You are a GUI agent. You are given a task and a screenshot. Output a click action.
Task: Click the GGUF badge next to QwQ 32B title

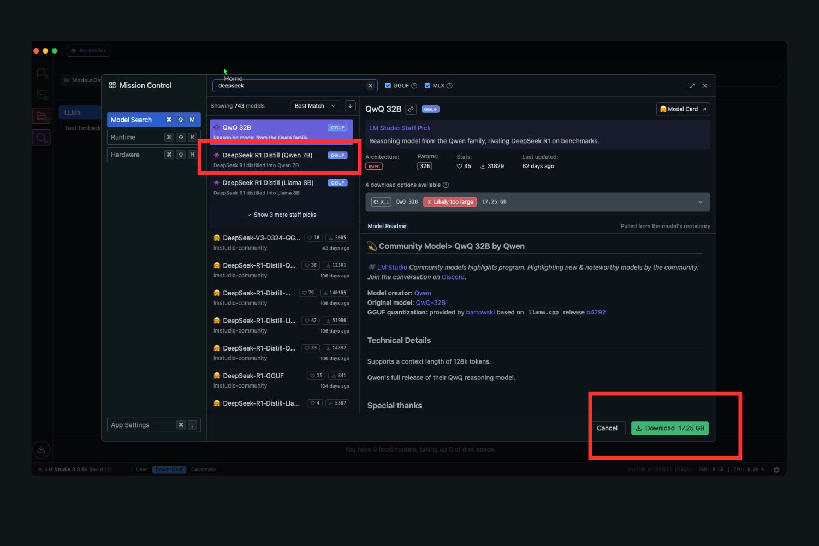pos(430,109)
